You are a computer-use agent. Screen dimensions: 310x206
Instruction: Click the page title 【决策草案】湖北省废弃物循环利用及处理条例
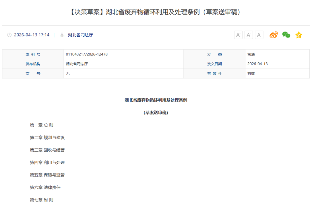[155, 12]
